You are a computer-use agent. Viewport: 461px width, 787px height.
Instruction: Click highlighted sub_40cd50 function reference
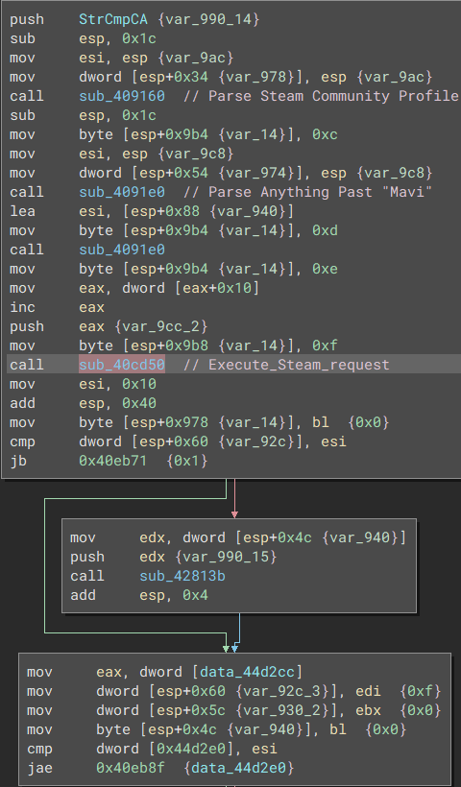tap(122, 365)
